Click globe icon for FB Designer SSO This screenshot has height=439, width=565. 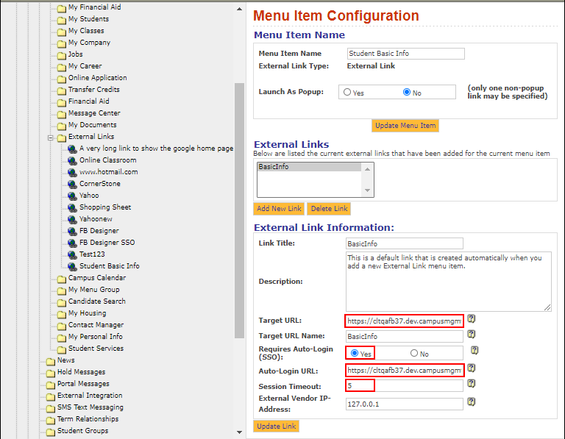[x=72, y=243]
